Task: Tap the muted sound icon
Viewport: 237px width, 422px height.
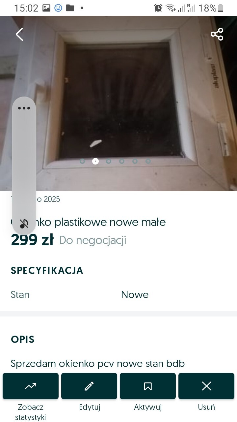Action: click(24, 224)
